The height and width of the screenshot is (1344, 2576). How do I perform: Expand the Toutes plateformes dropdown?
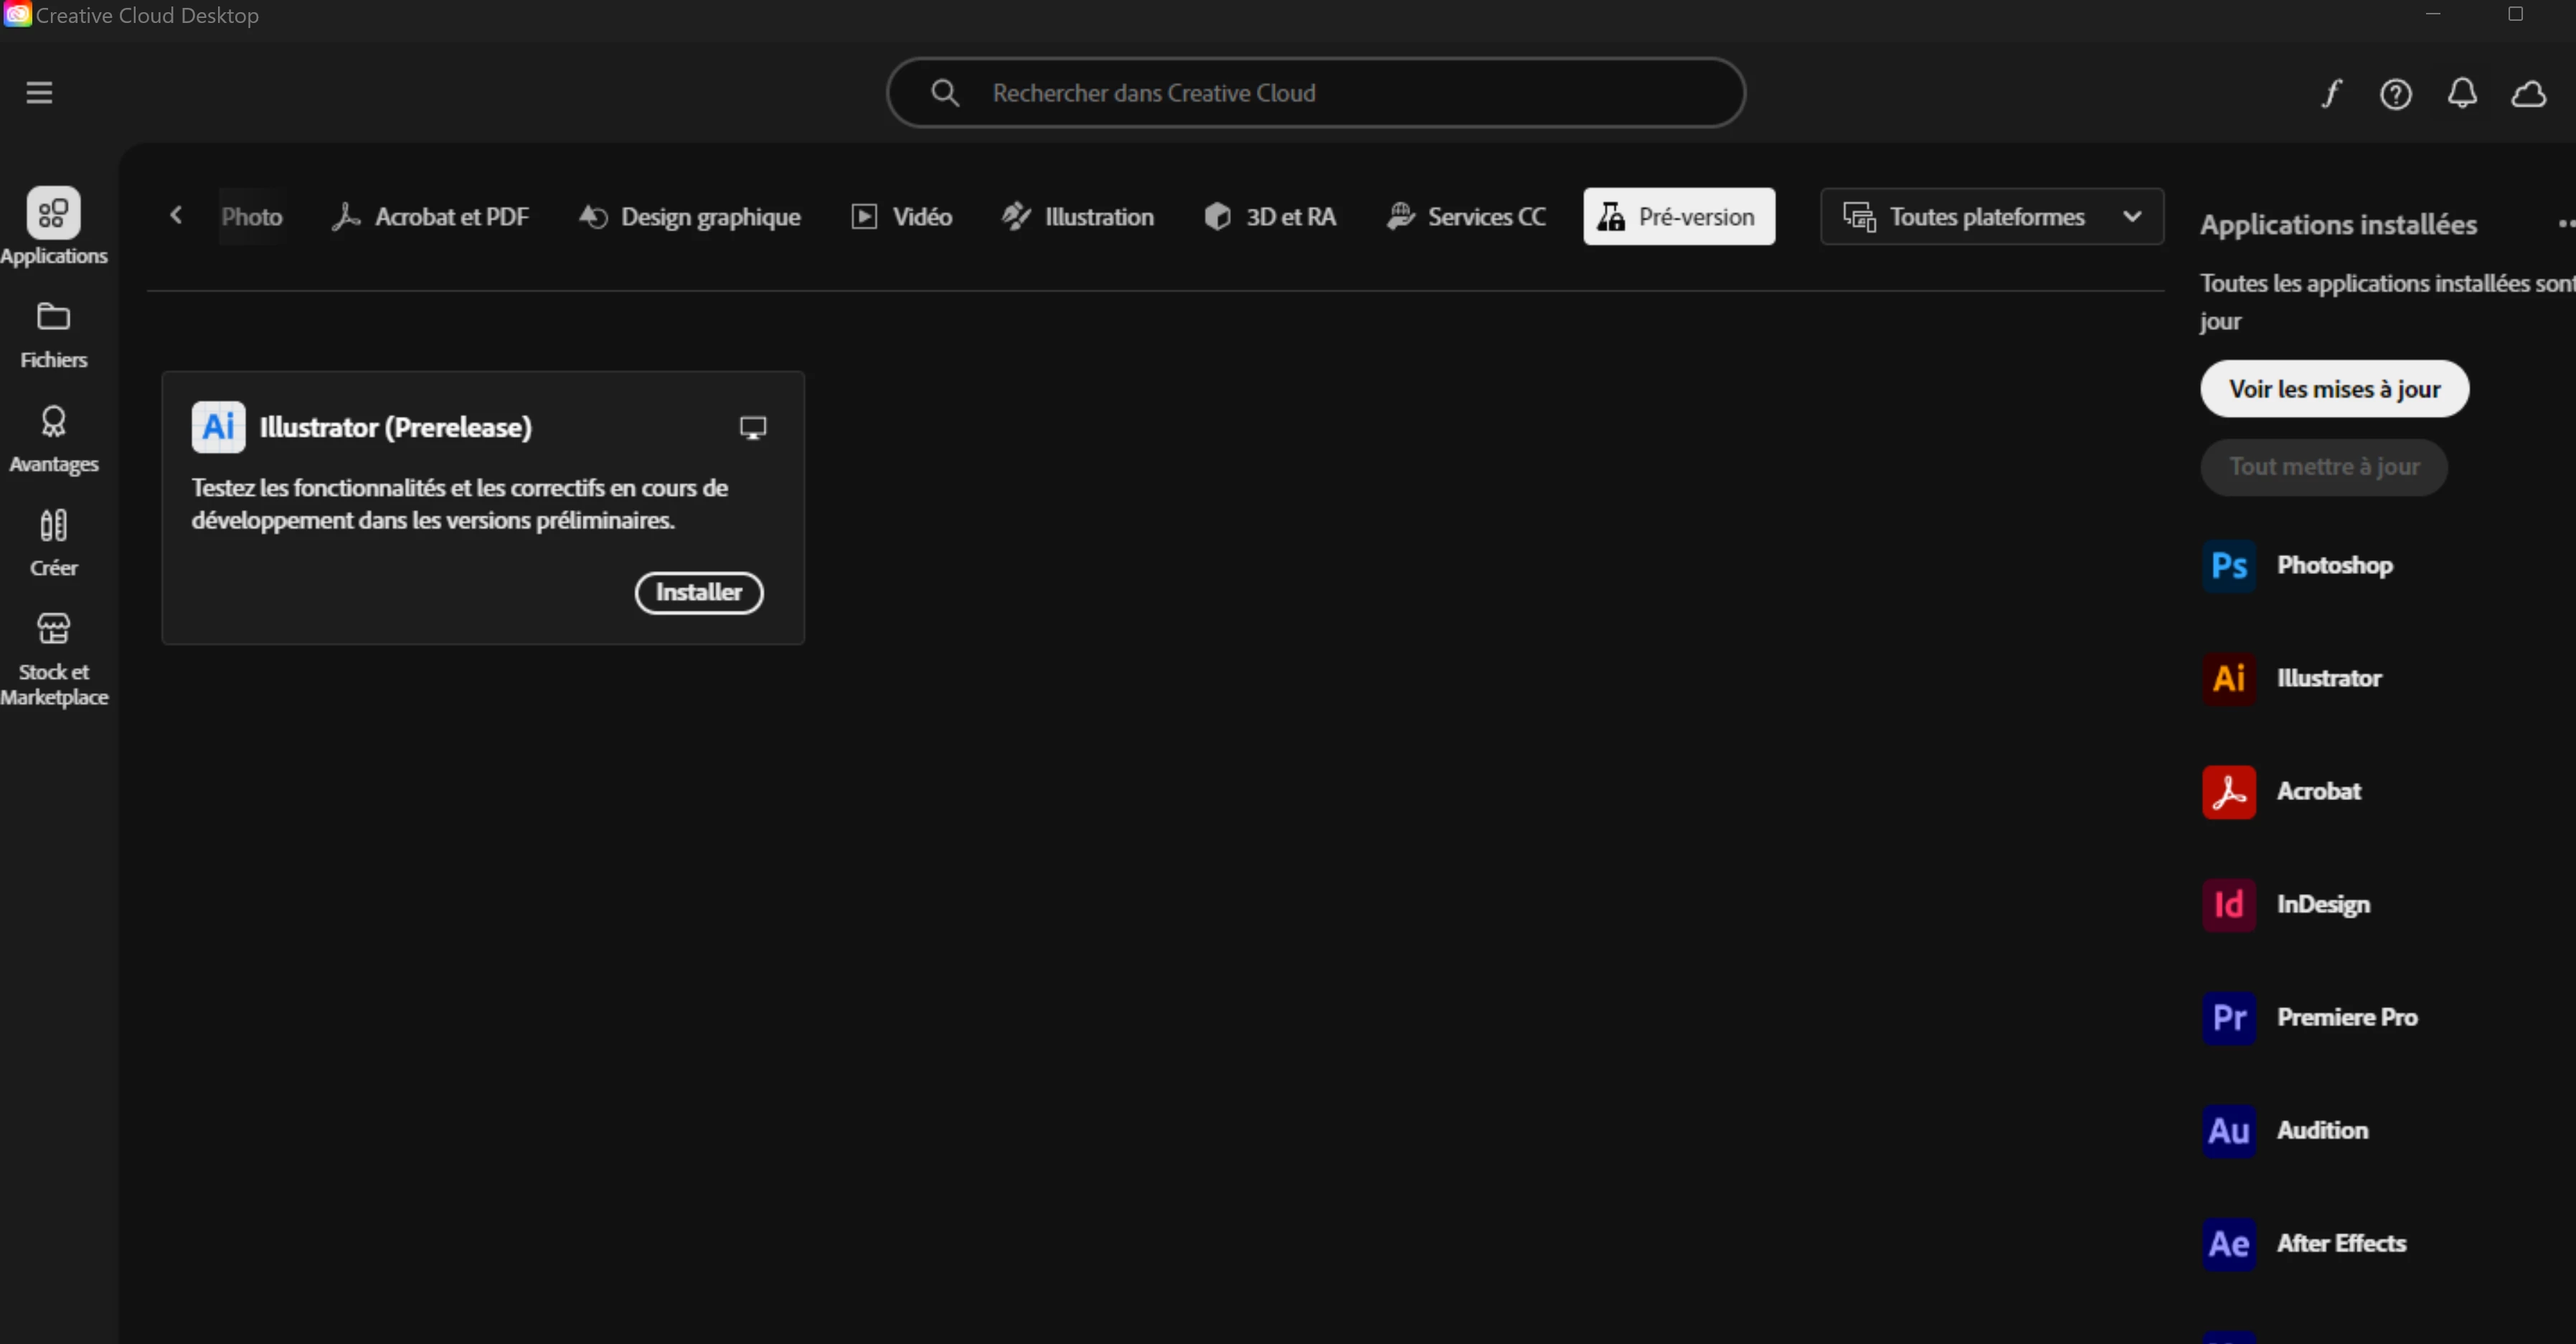pyautogui.click(x=1991, y=217)
